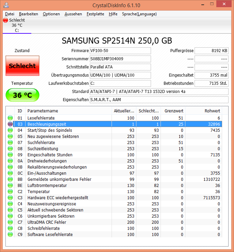Maximize the CrystalDiskInfo window
The height and width of the screenshot is (252, 234).
212,4
